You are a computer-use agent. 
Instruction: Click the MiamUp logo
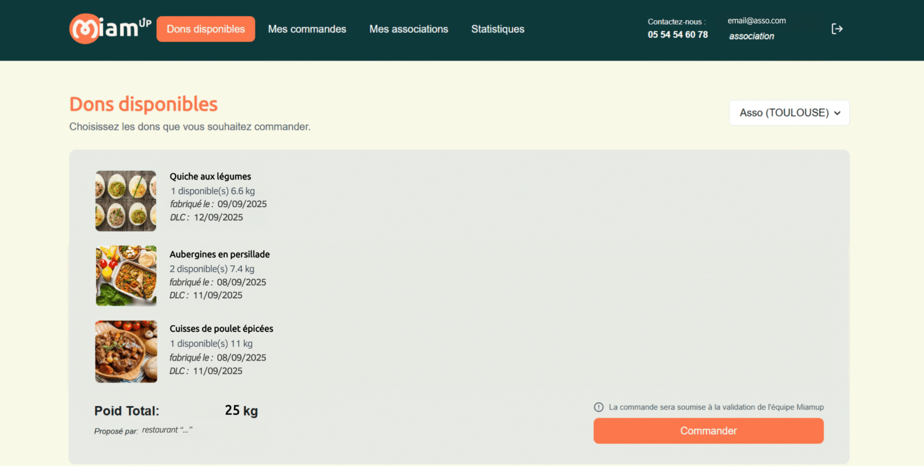tap(110, 29)
